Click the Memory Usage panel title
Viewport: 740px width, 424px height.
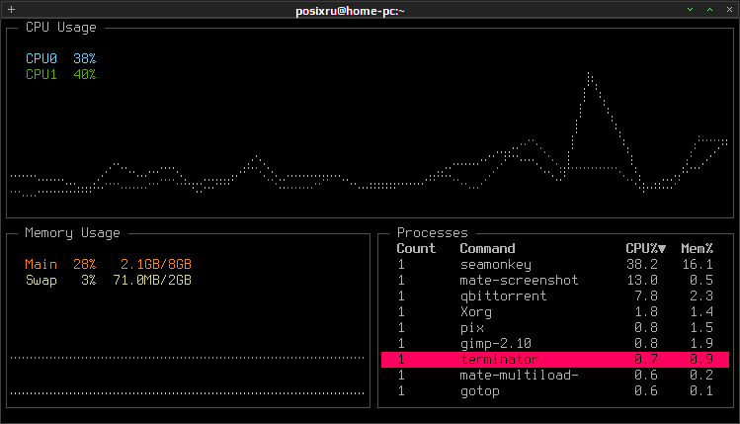(x=72, y=233)
